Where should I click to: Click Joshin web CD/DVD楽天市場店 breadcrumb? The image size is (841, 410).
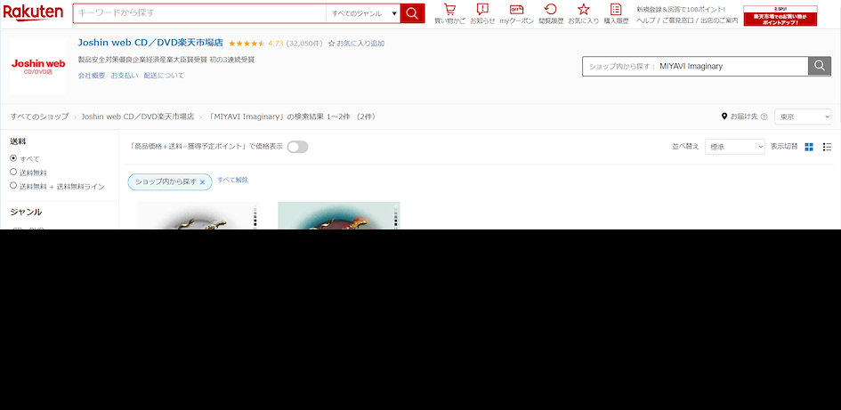(x=138, y=117)
